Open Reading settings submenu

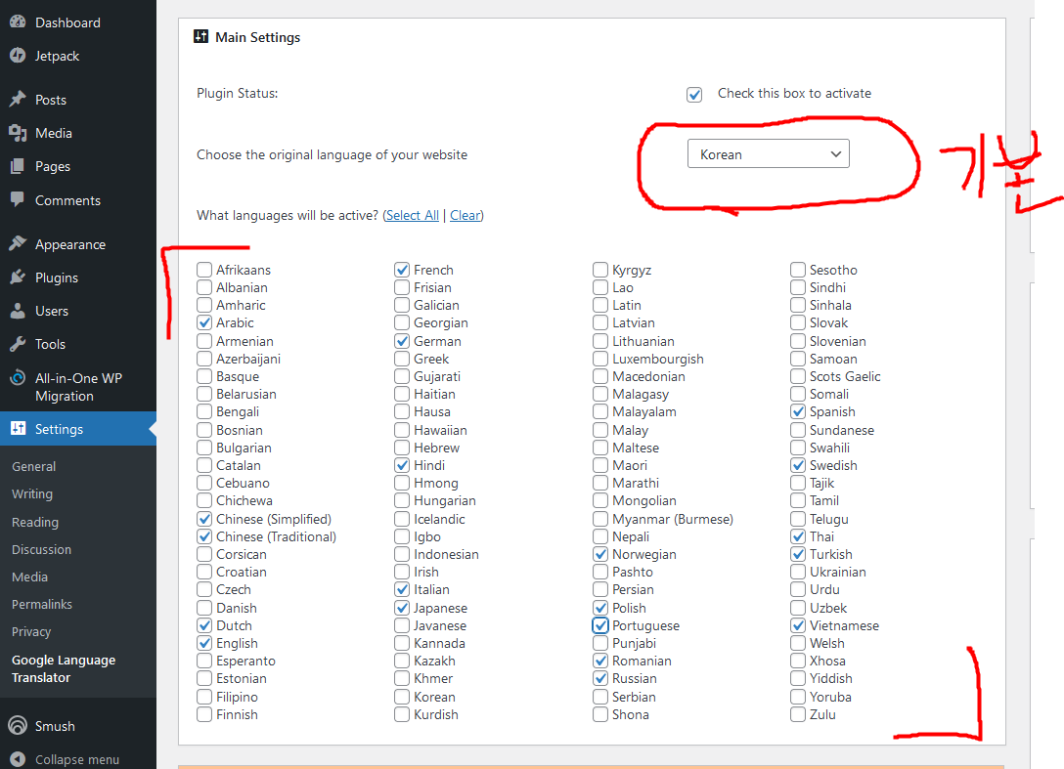point(35,522)
